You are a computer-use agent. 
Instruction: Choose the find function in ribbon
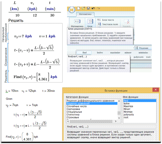pos(84,53)
